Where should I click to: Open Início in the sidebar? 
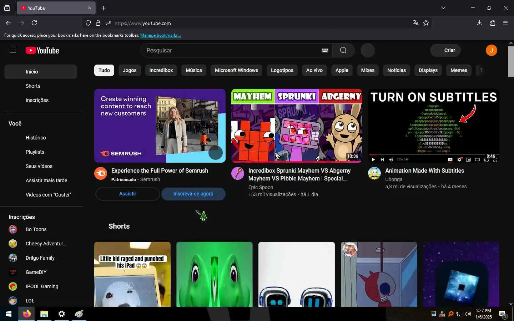tap(41, 72)
